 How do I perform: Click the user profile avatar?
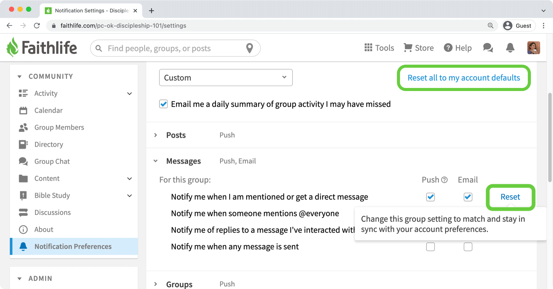(534, 48)
